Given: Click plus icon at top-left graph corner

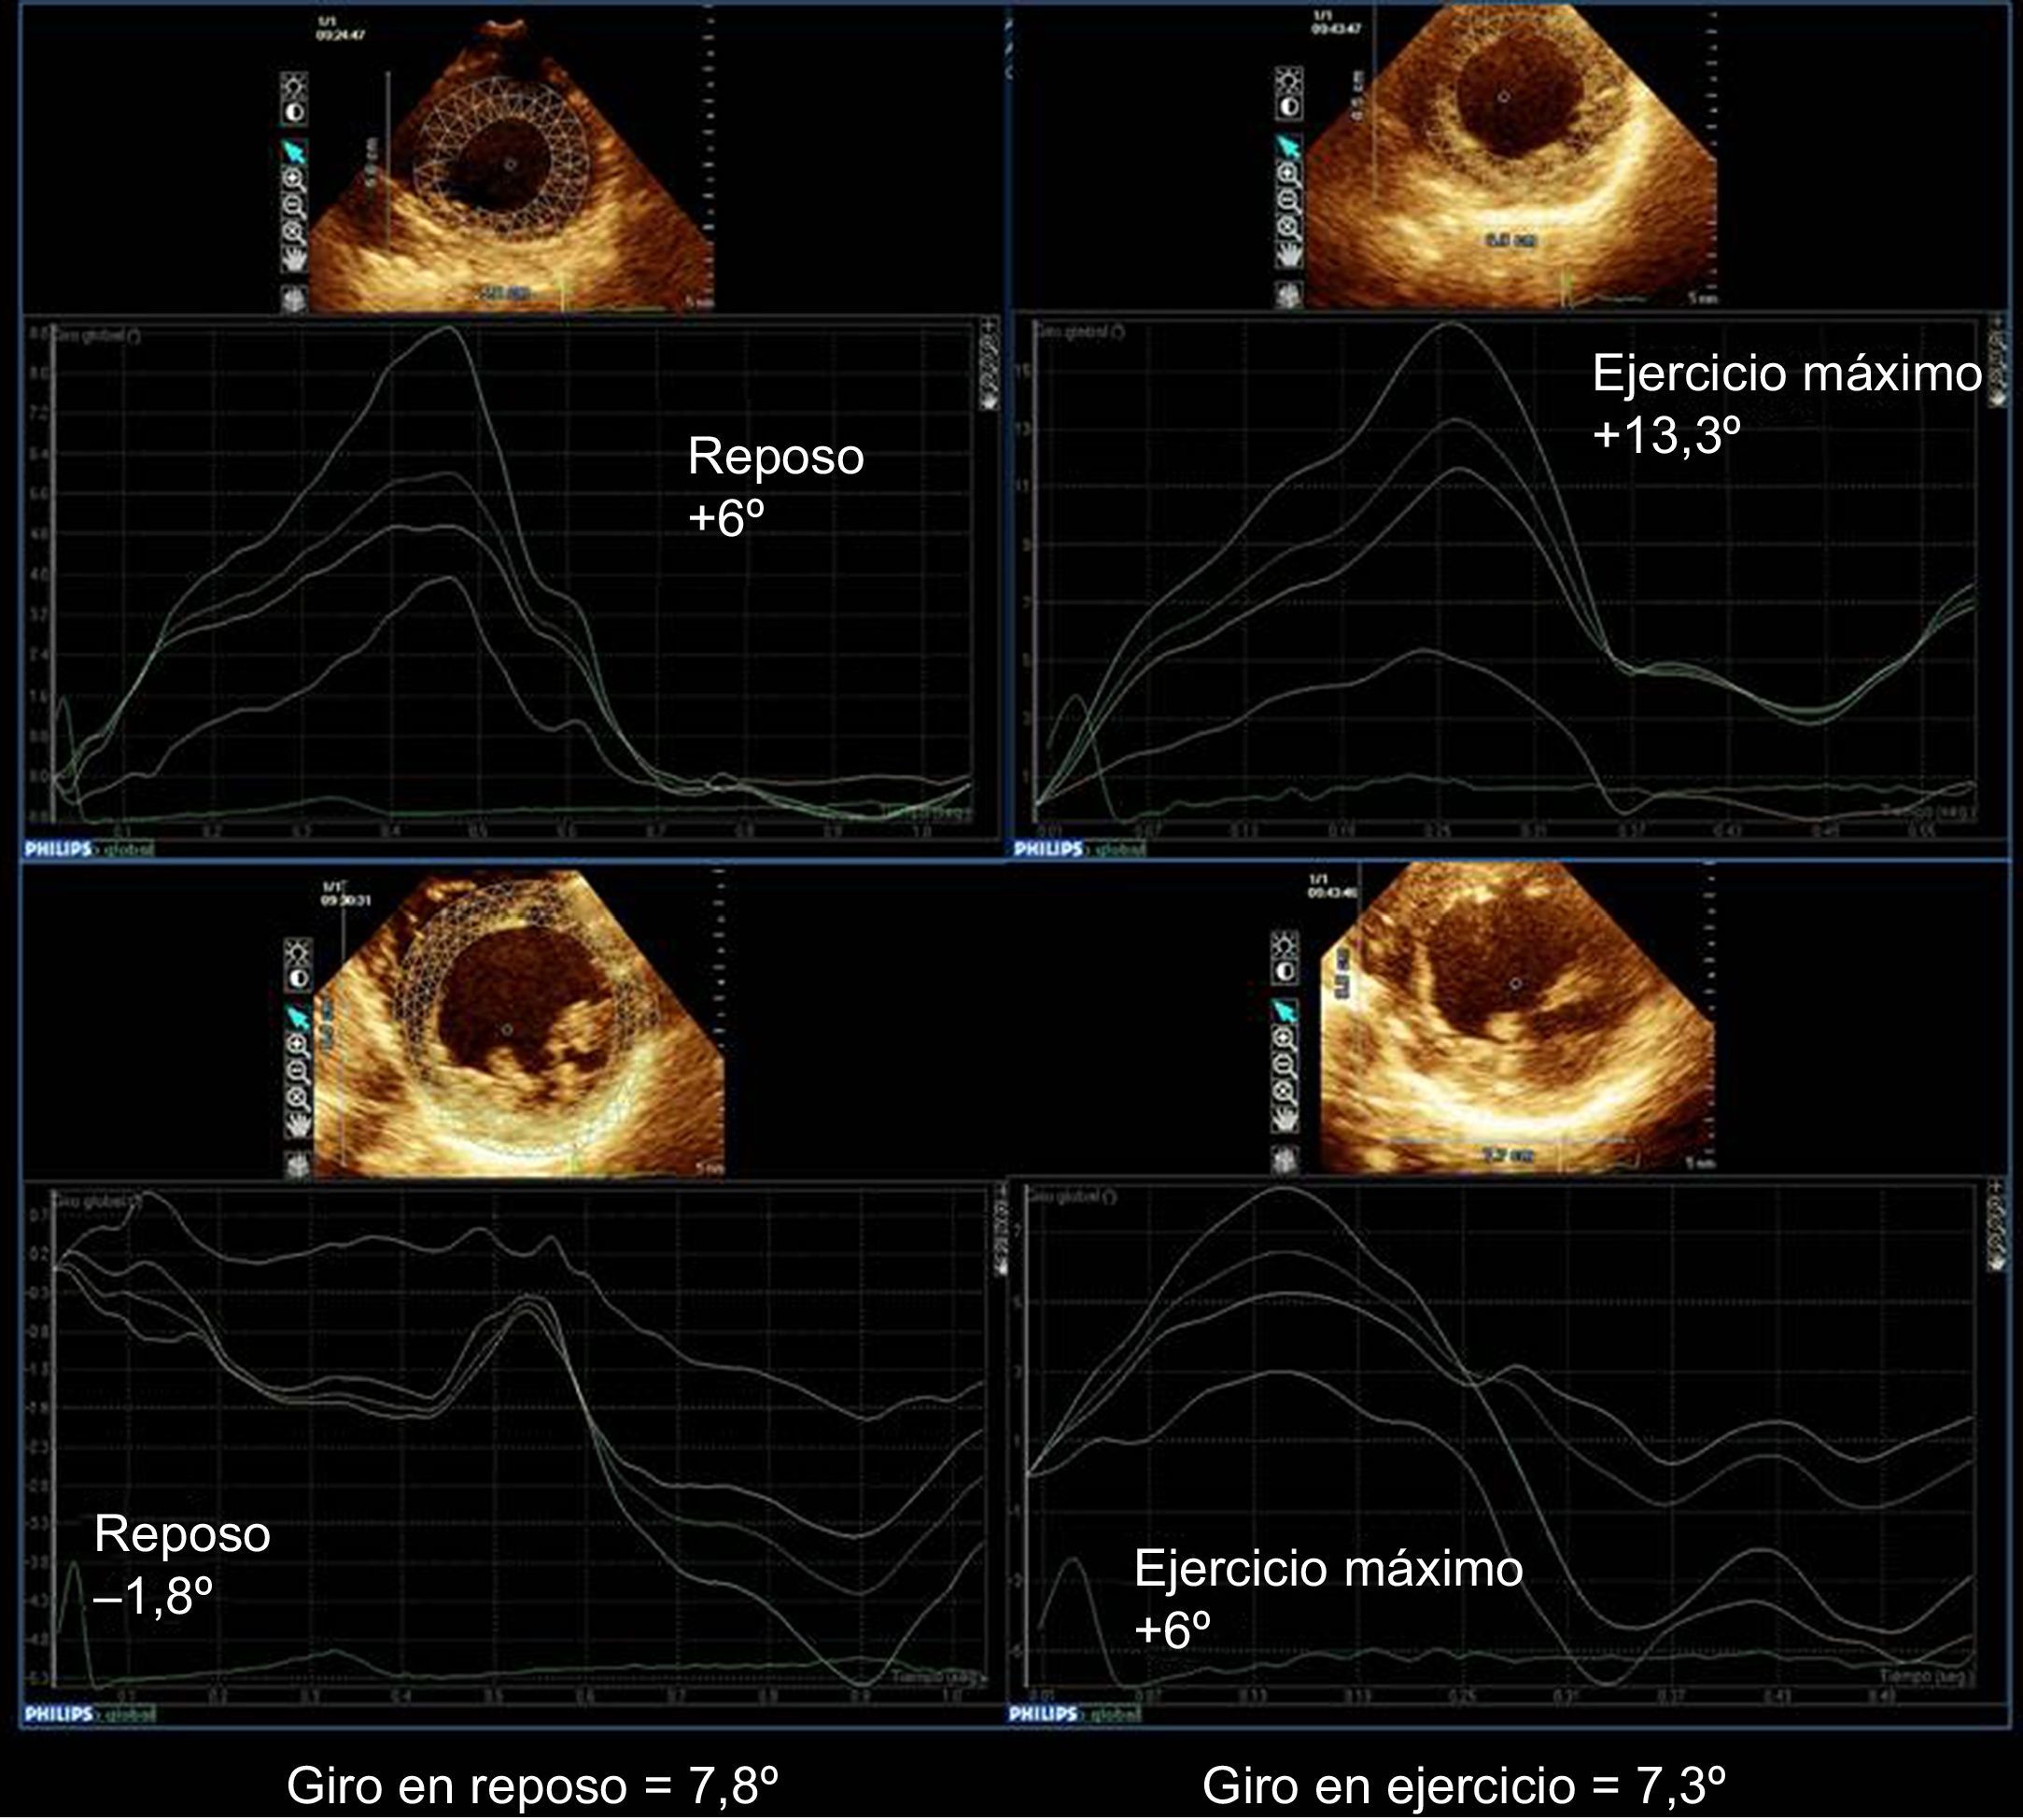Looking at the screenshot, I should [x=989, y=325].
